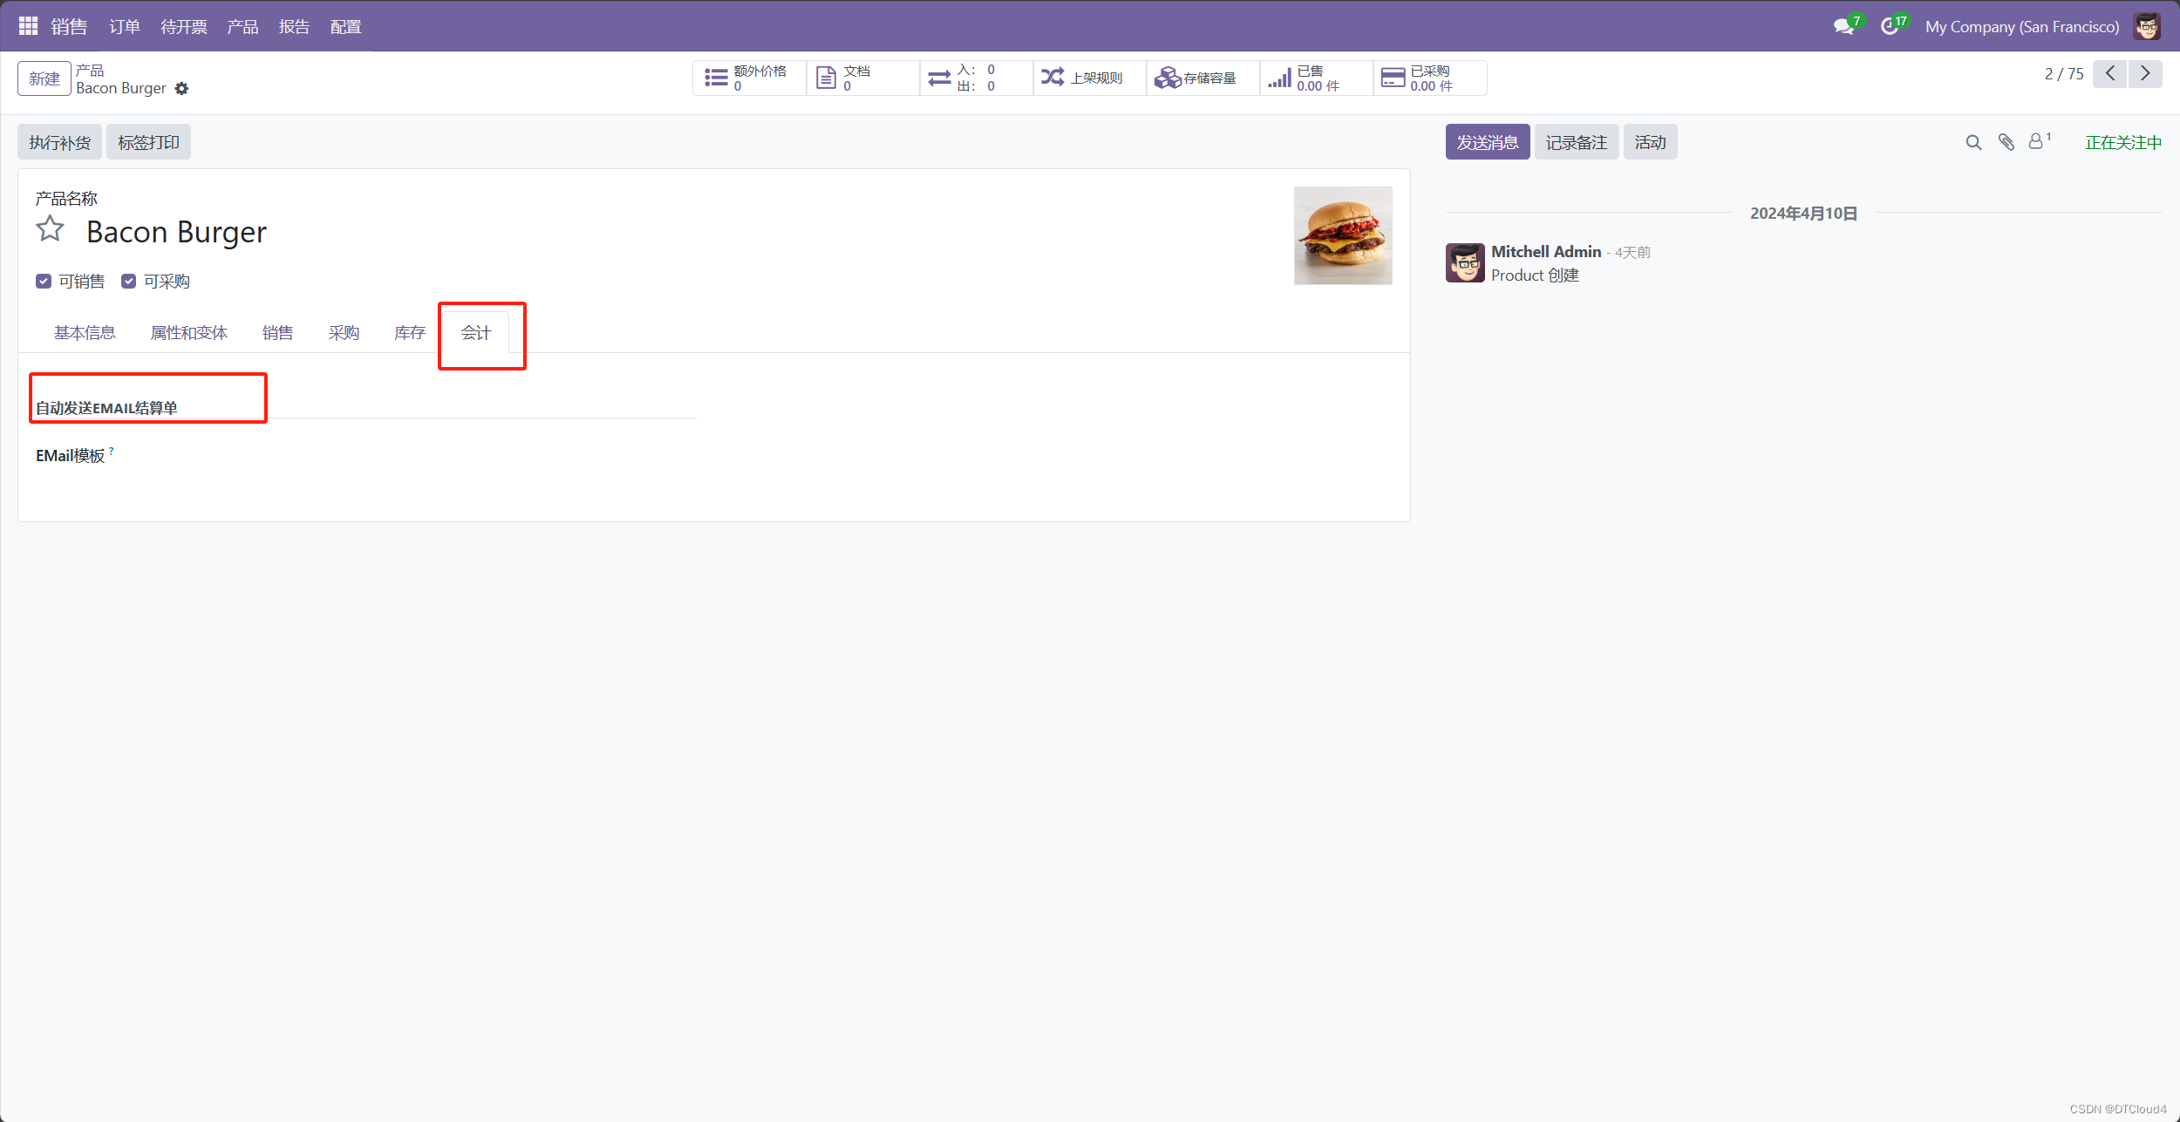Uncheck the 可销售 checkbox
Image resolution: width=2180 pixels, height=1122 pixels.
(44, 281)
